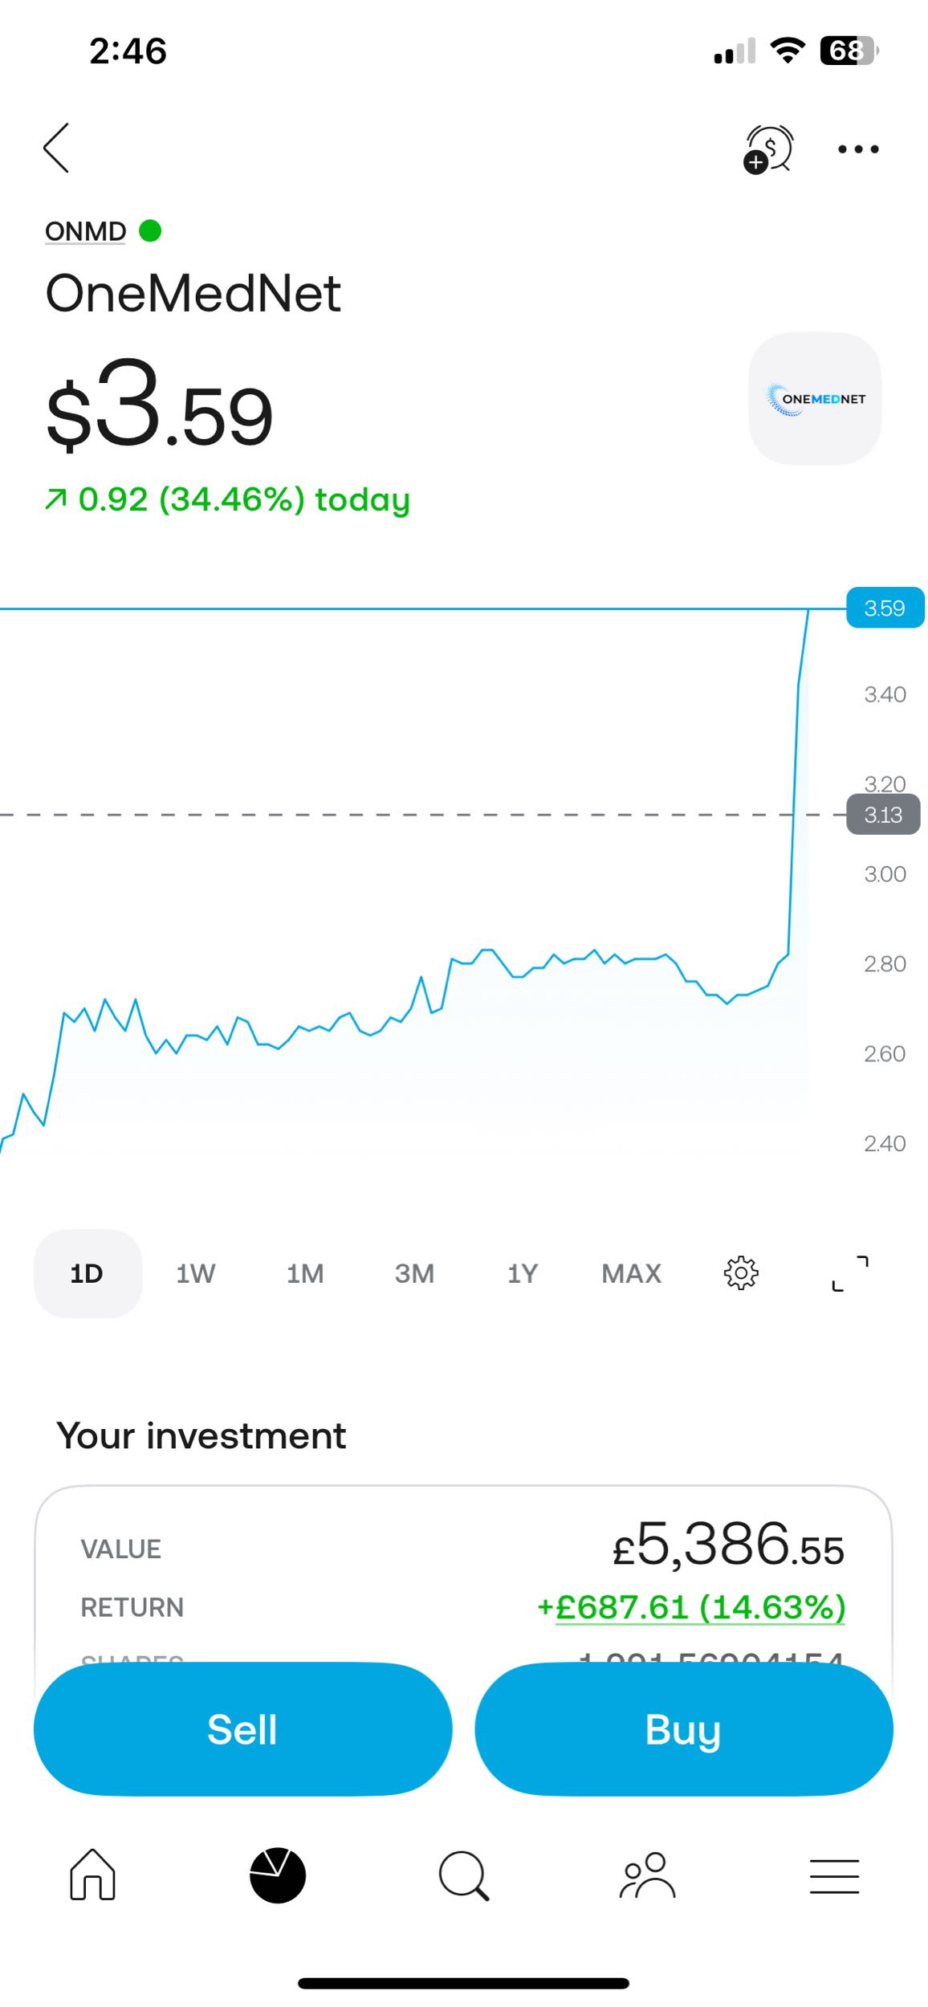Select the 3M chart range
Image resolution: width=928 pixels, height=2007 pixels.
[x=414, y=1273]
